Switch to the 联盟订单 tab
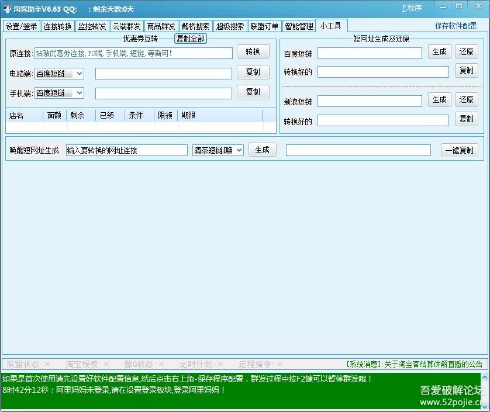 264,26
